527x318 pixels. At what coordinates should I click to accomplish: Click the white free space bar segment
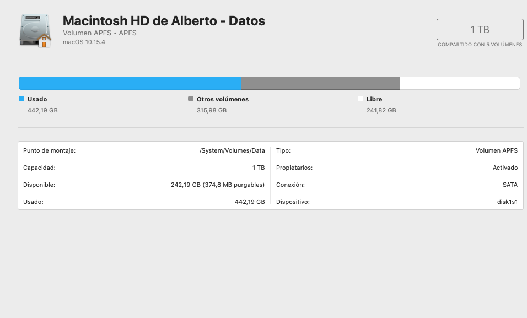tap(460, 83)
